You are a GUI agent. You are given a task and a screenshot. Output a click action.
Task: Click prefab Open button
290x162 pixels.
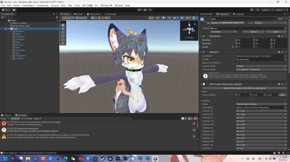point(276,32)
